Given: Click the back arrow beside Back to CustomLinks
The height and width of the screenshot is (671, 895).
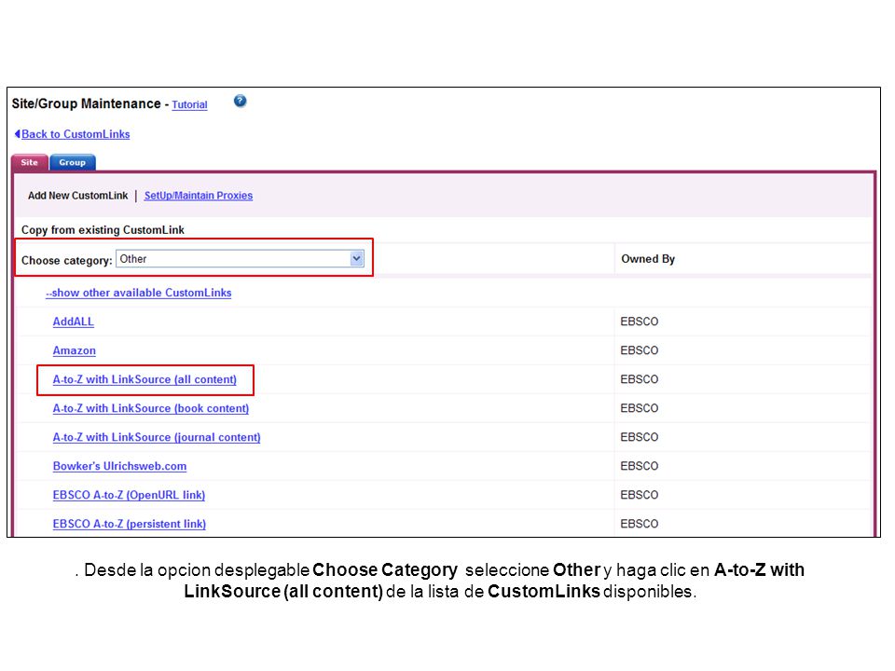Looking at the screenshot, I should pyautogui.click(x=17, y=134).
